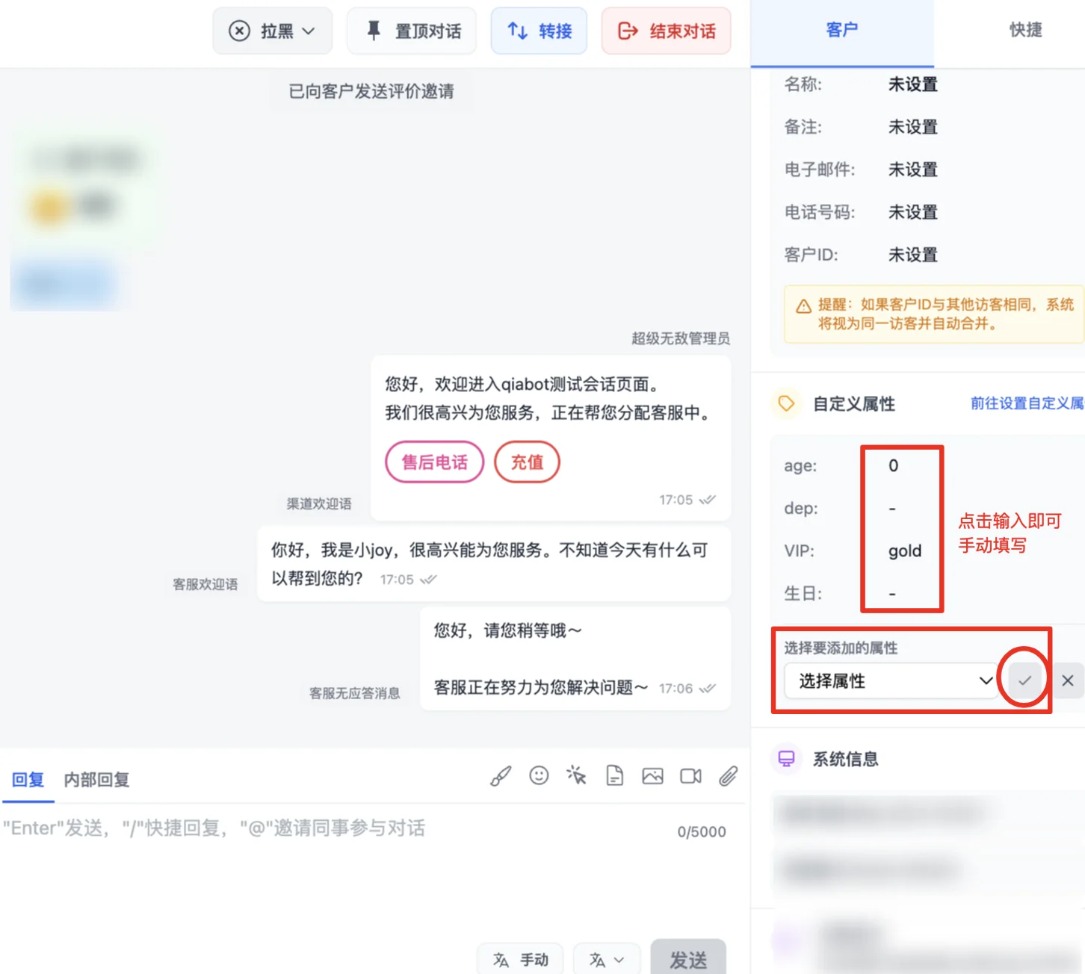Open the 前往设置自定义属 settings link
Viewport: 1085px width, 974px height.
point(1026,403)
